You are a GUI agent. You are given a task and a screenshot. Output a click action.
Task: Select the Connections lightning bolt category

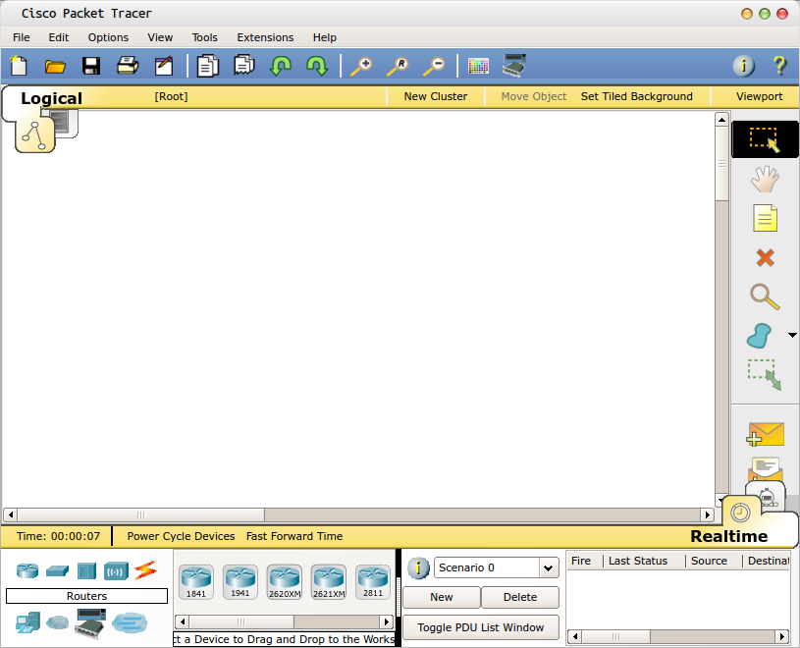pyautogui.click(x=145, y=569)
